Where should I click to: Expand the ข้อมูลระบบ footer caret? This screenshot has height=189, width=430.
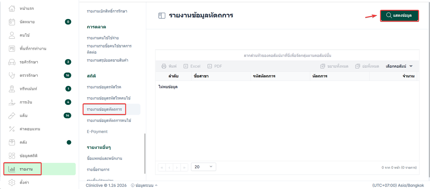156,185
